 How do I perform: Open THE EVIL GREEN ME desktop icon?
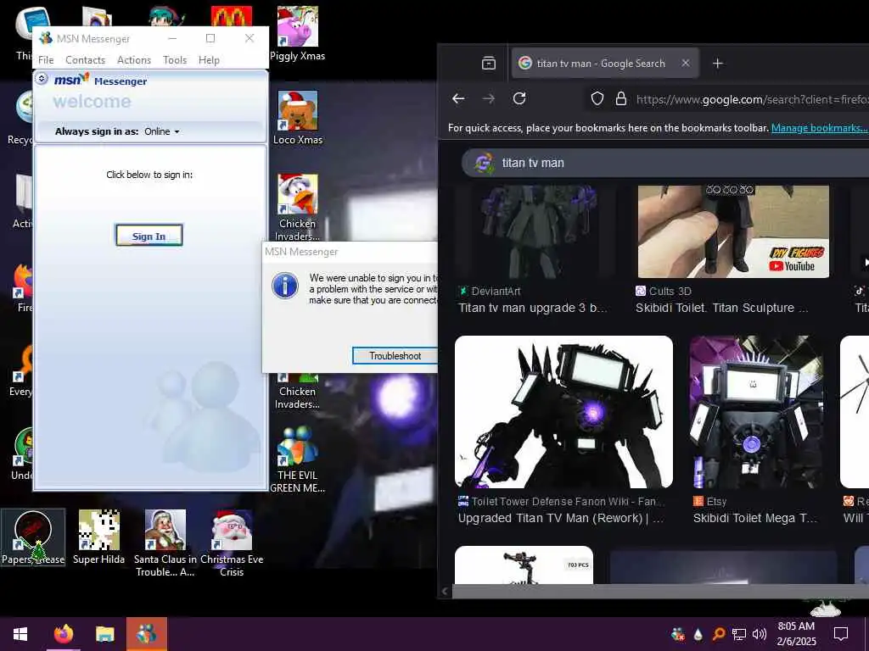point(298,459)
